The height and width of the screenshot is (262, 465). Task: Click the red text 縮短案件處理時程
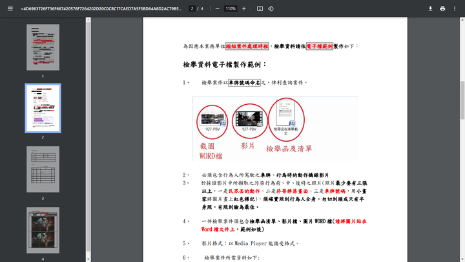pyautogui.click(x=247, y=46)
